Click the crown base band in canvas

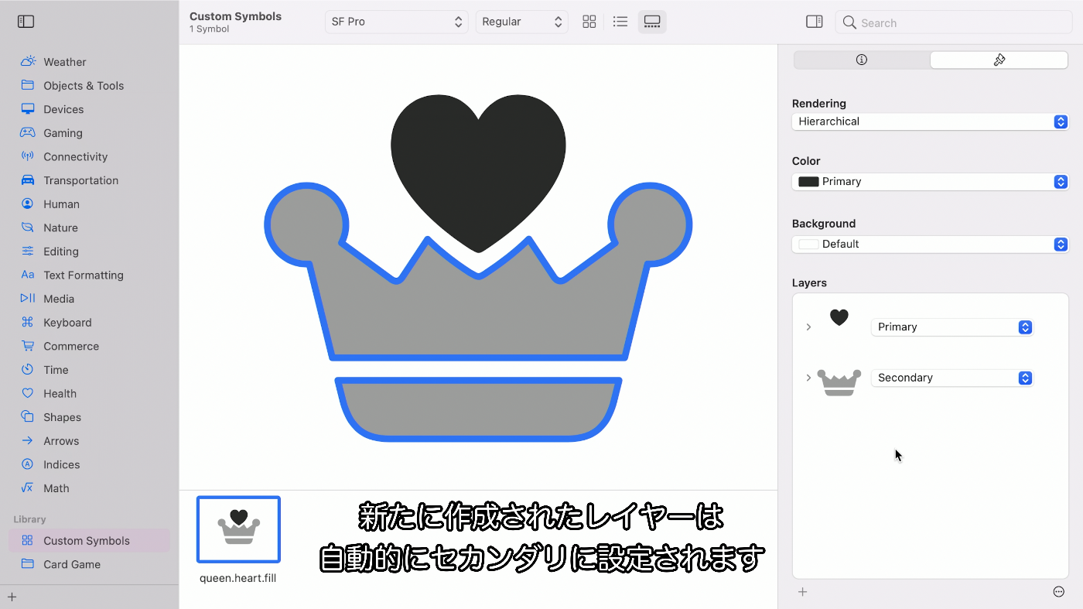tap(478, 409)
